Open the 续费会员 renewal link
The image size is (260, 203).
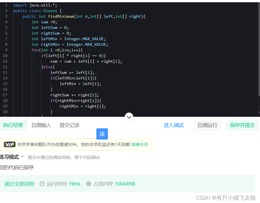140,144
